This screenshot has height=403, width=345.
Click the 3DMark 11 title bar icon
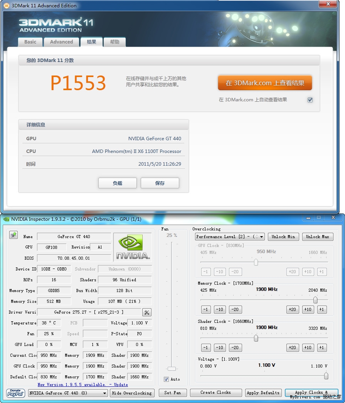(x=7, y=5)
